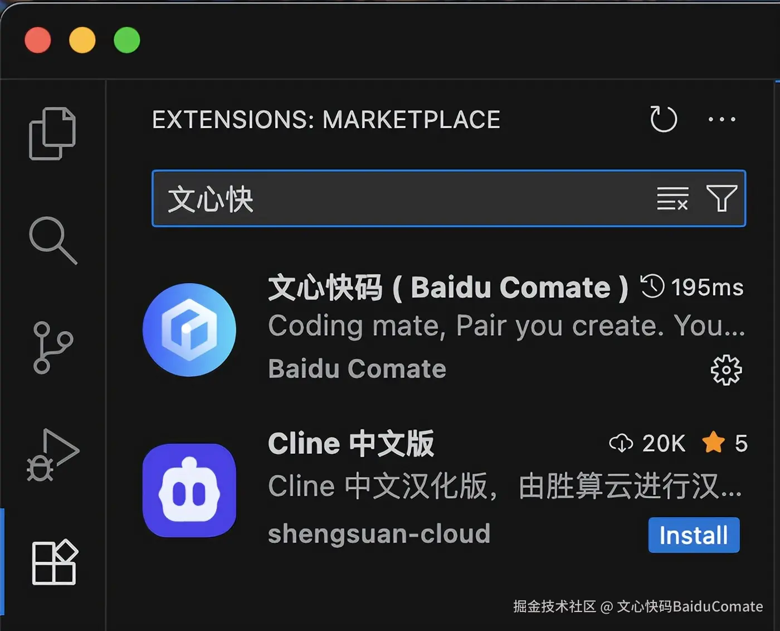The height and width of the screenshot is (631, 780).
Task: Install the Cline 中文版 extension
Action: tap(694, 535)
